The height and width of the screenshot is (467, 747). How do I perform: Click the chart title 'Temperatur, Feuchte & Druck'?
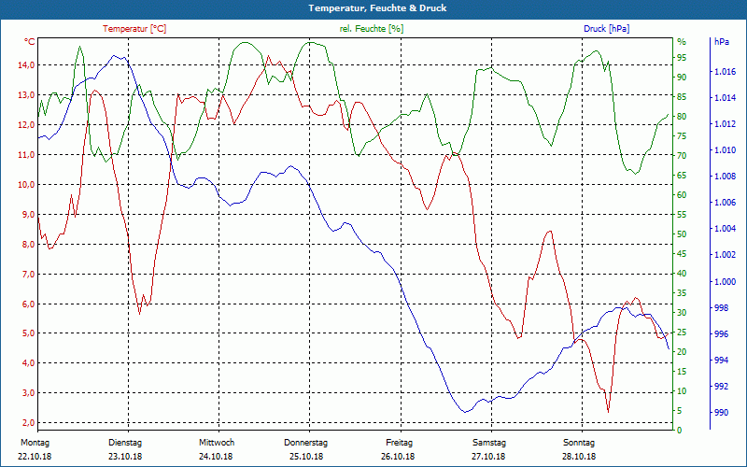click(x=377, y=8)
